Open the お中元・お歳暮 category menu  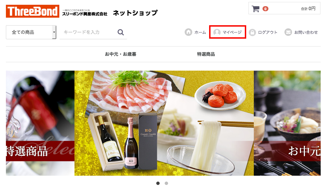click(121, 54)
